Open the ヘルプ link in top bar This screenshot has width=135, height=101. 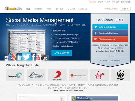(x=107, y=2)
